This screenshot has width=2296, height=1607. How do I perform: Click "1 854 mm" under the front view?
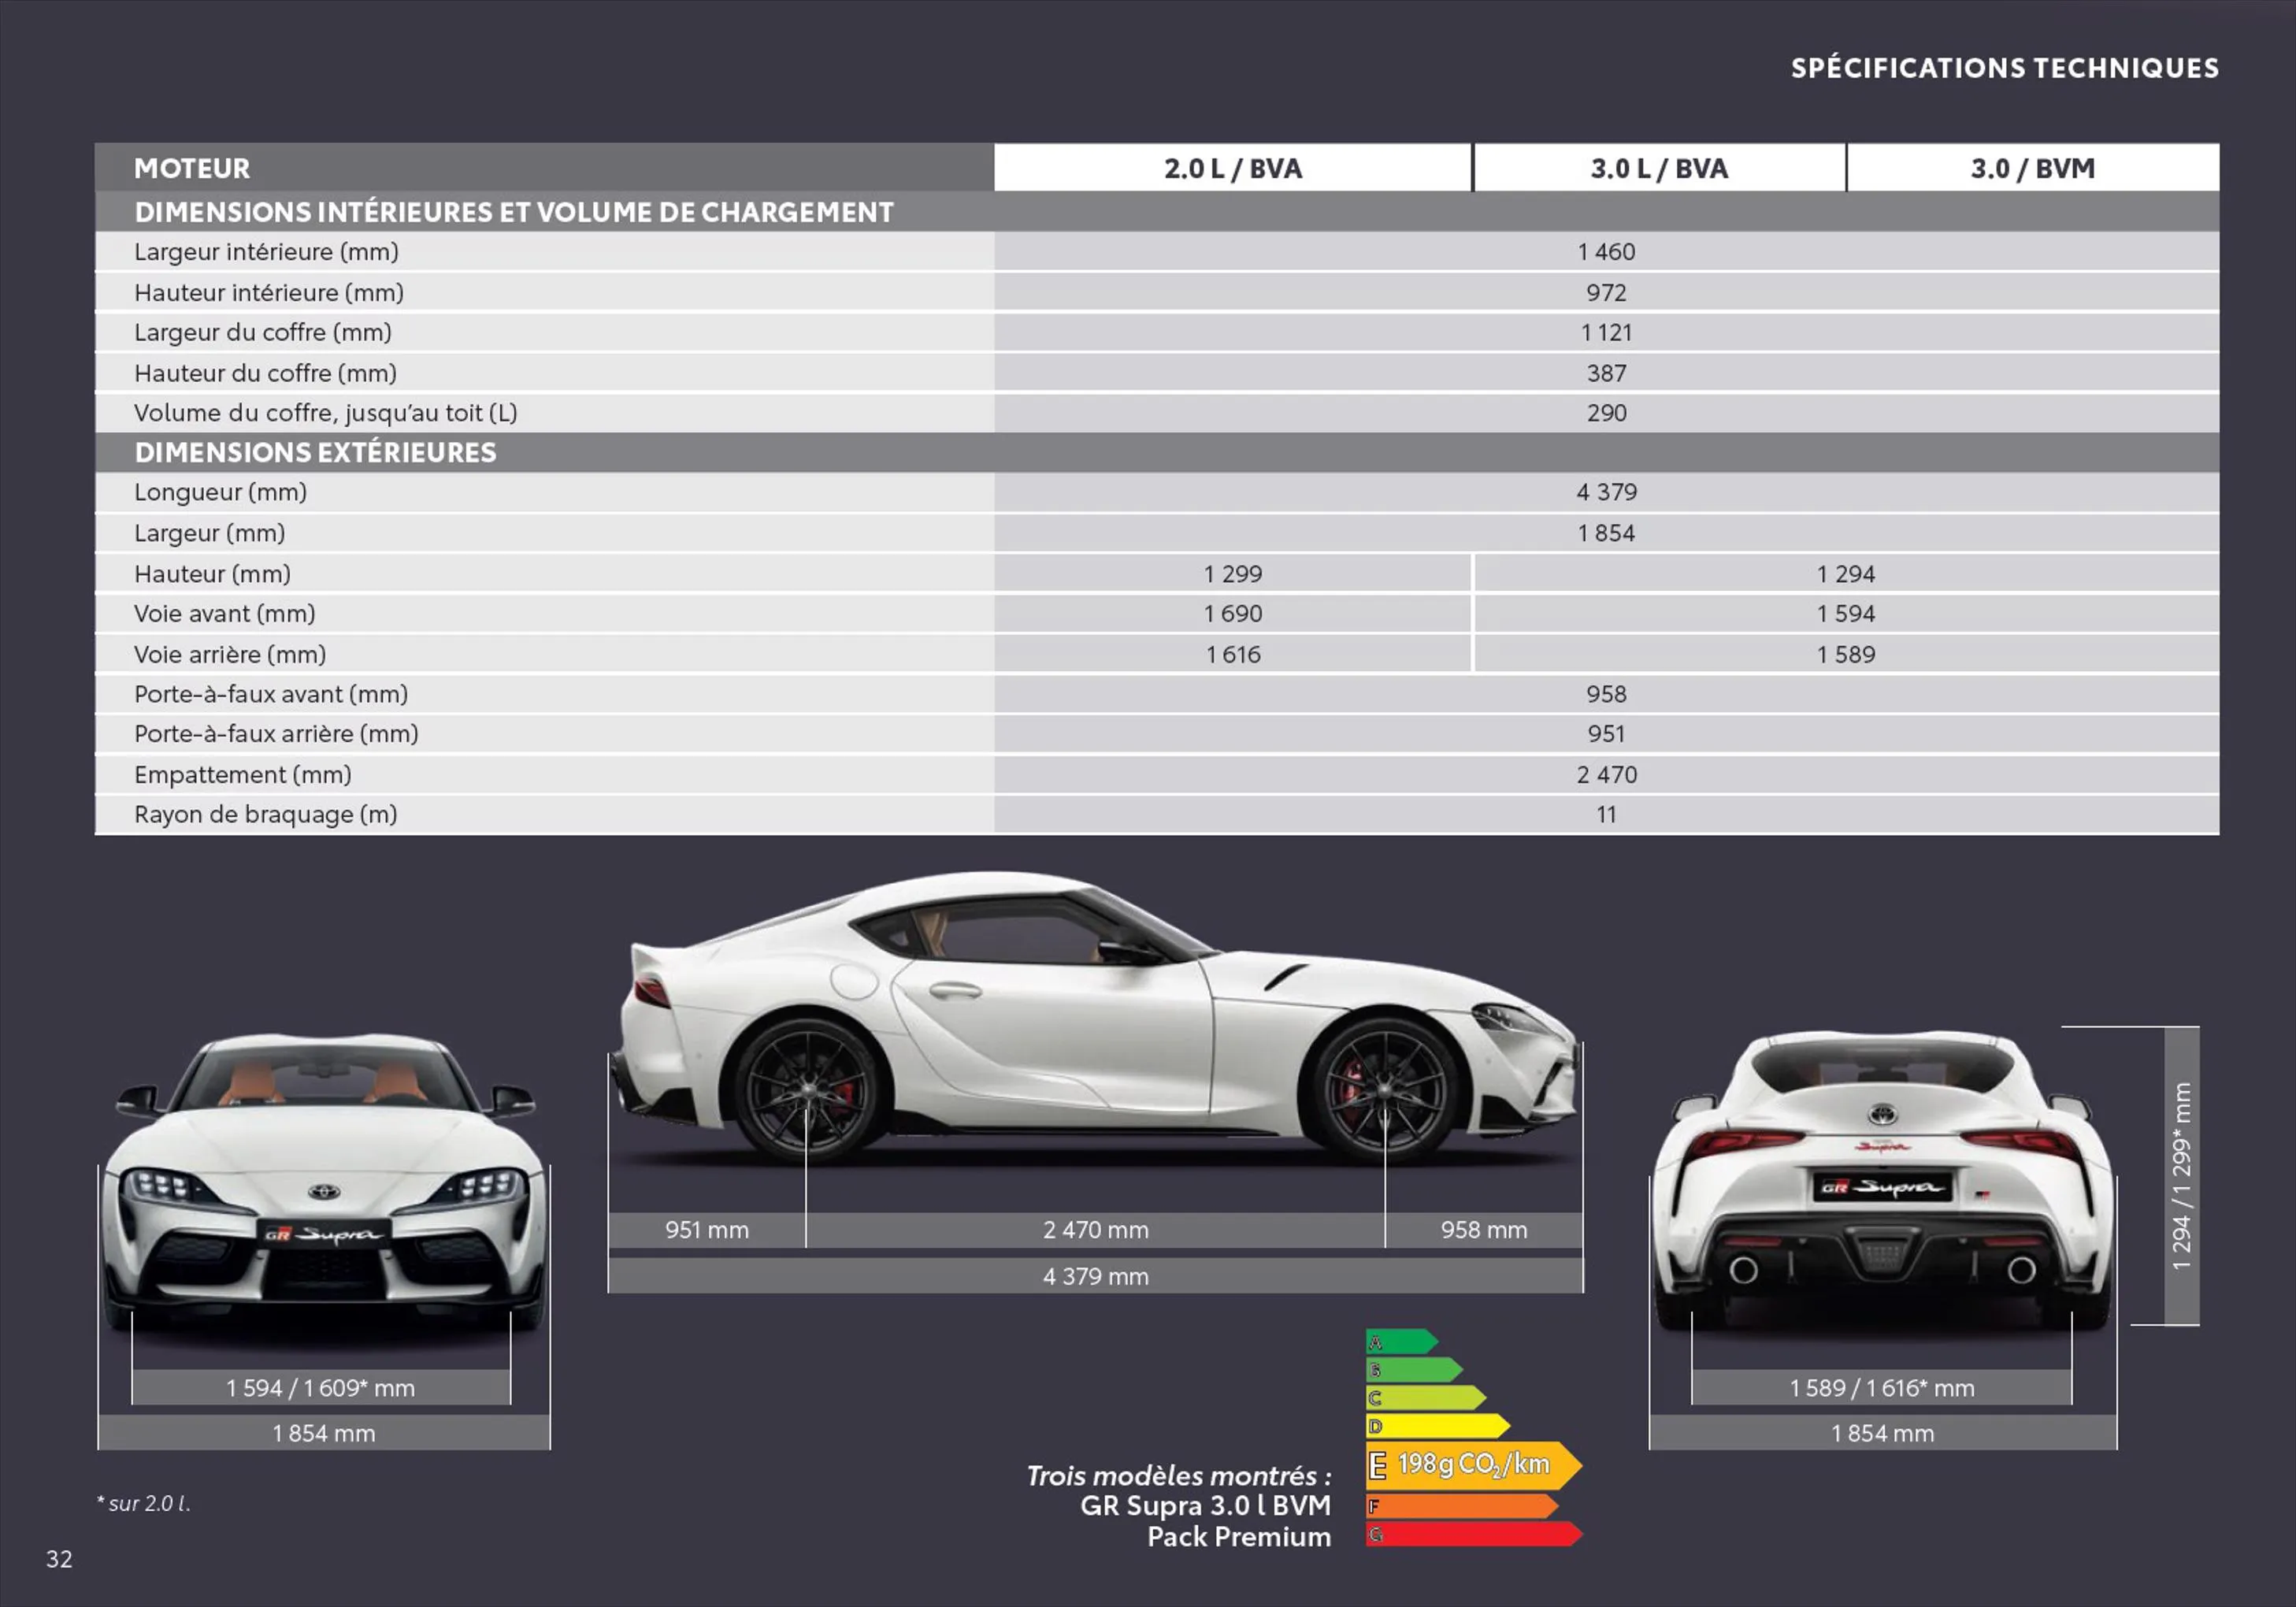[x=324, y=1433]
